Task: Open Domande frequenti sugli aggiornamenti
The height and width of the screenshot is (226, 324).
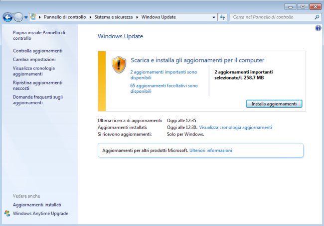Action: [x=38, y=100]
